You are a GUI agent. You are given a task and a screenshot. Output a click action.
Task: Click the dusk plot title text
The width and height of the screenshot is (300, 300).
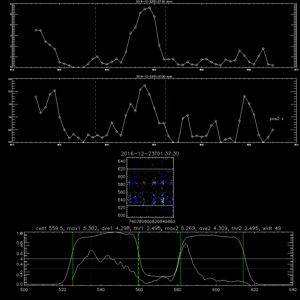pyautogui.click(x=154, y=76)
